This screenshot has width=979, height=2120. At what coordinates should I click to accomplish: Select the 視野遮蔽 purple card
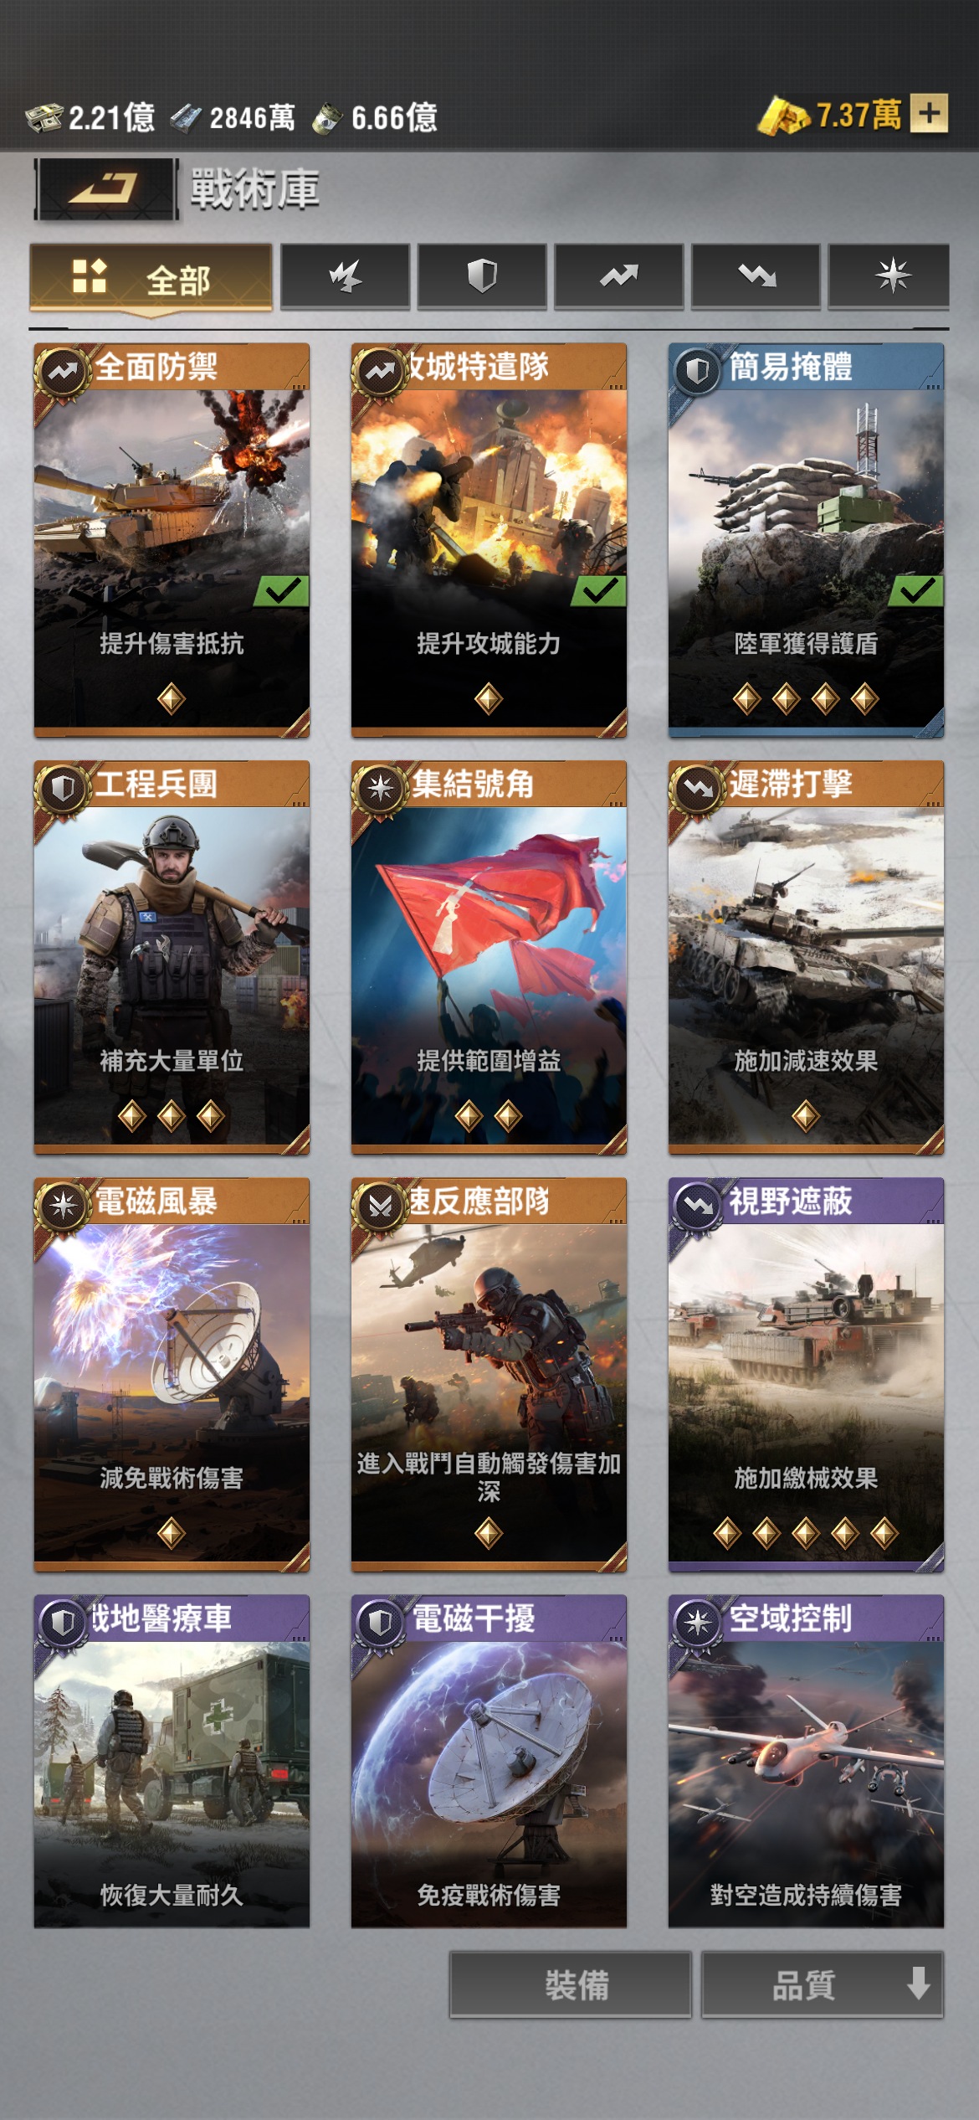806,1374
